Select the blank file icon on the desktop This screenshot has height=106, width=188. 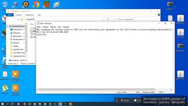(170, 18)
